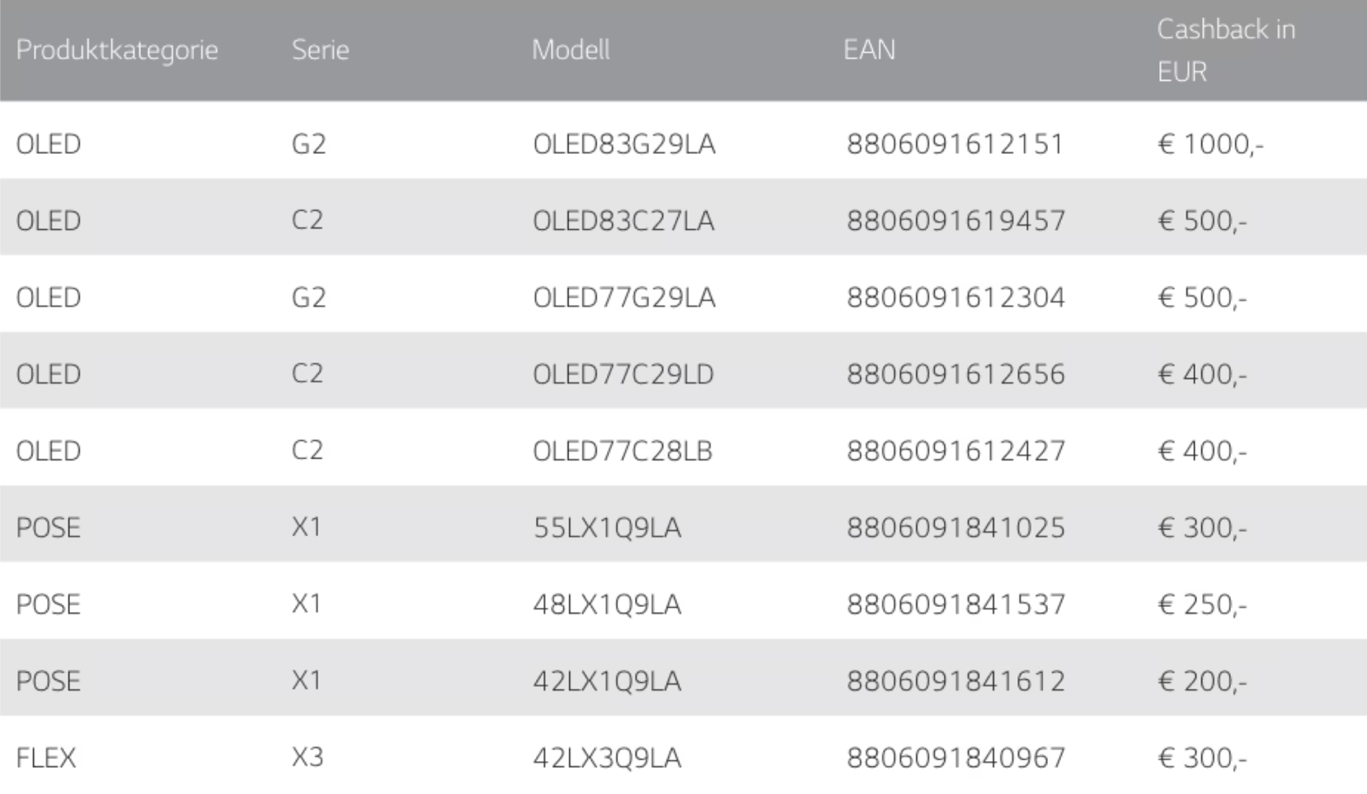Click model OLED77C28LB

(x=622, y=451)
